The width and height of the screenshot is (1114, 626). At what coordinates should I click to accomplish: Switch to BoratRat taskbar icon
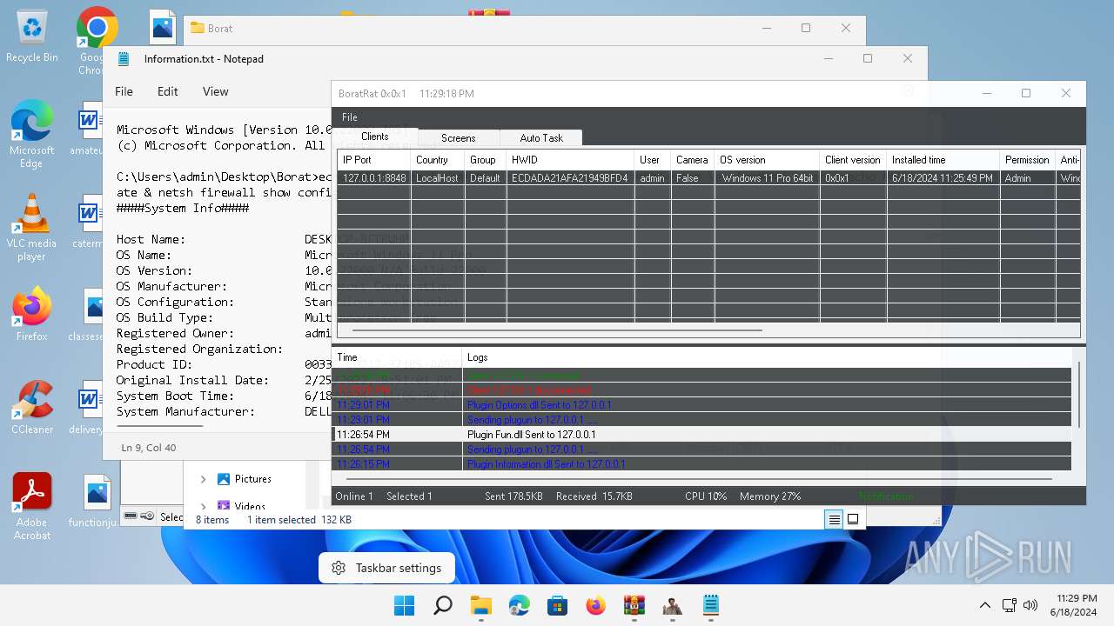[672, 605]
